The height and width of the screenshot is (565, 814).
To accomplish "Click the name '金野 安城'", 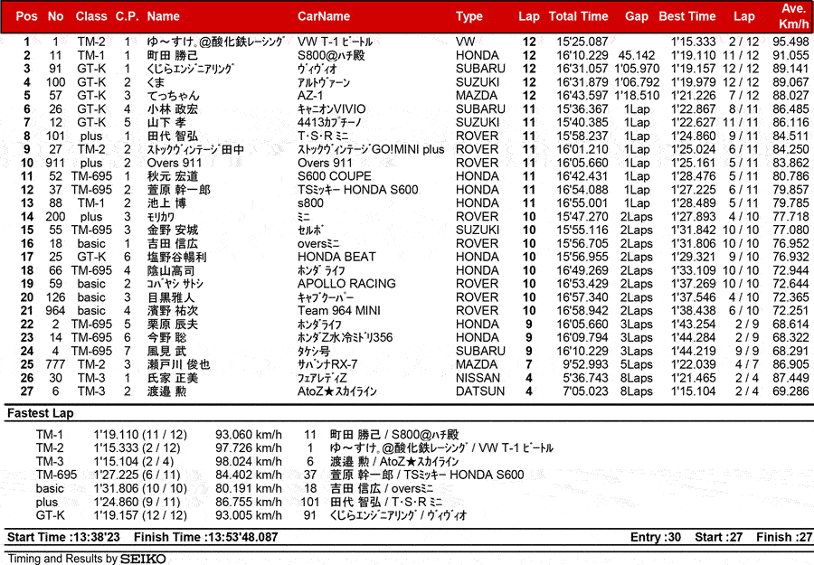I will click(x=173, y=231).
